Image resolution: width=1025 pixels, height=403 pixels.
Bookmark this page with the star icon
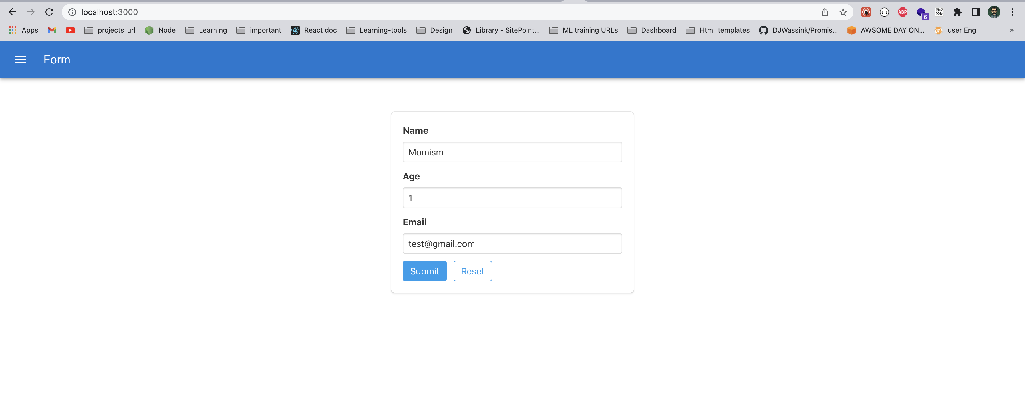[843, 12]
